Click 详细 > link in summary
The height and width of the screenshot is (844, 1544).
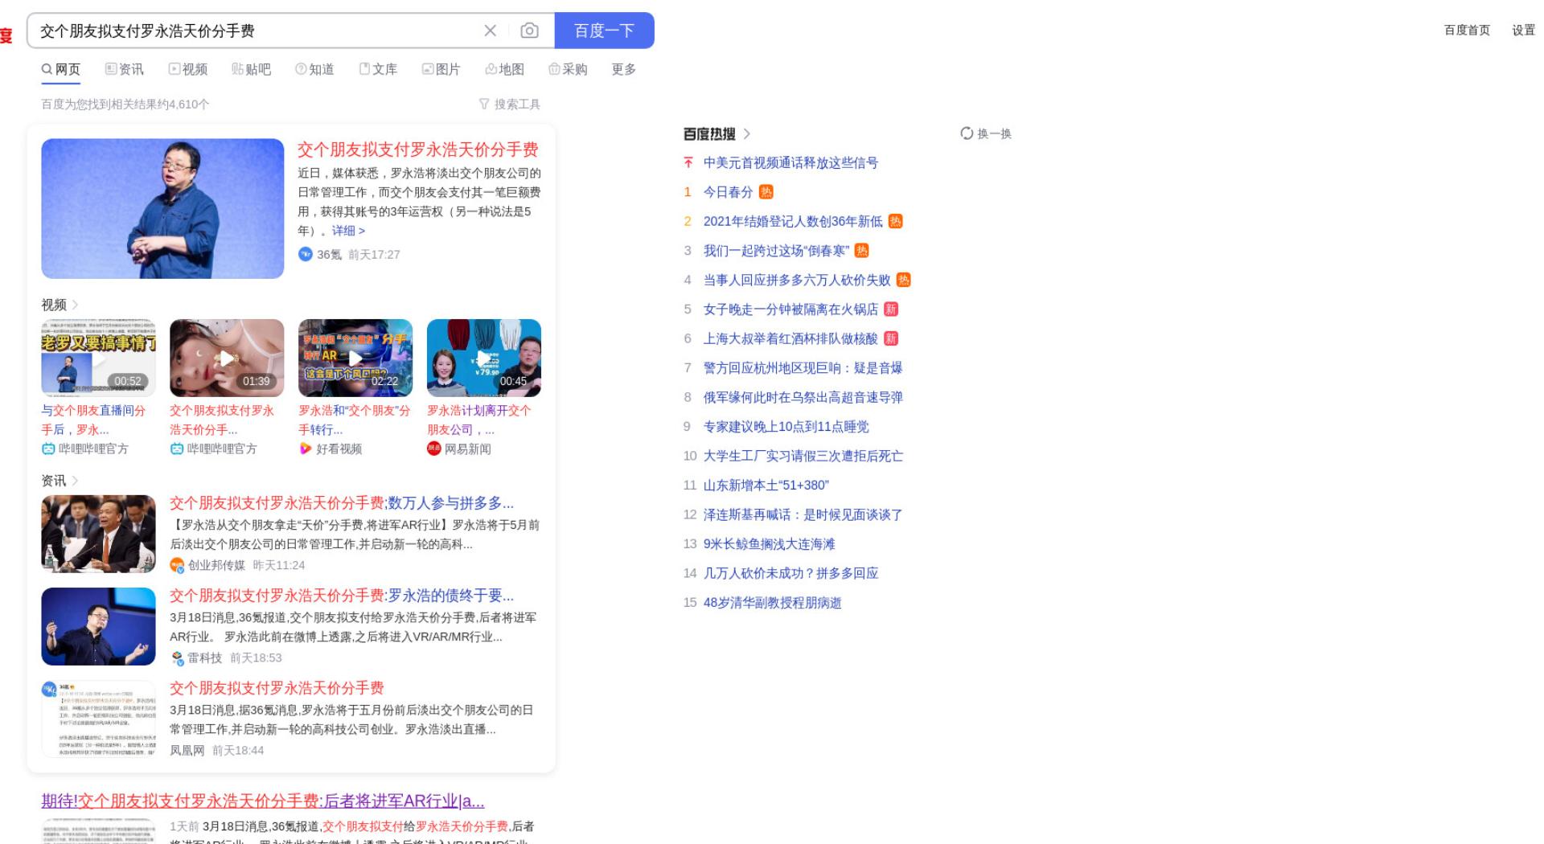348,231
